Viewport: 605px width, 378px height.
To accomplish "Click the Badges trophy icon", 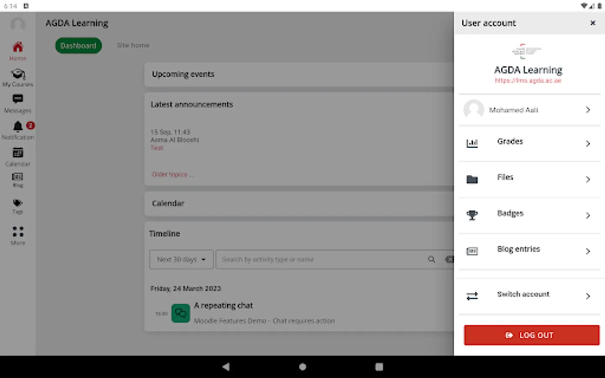I will 472,215.
